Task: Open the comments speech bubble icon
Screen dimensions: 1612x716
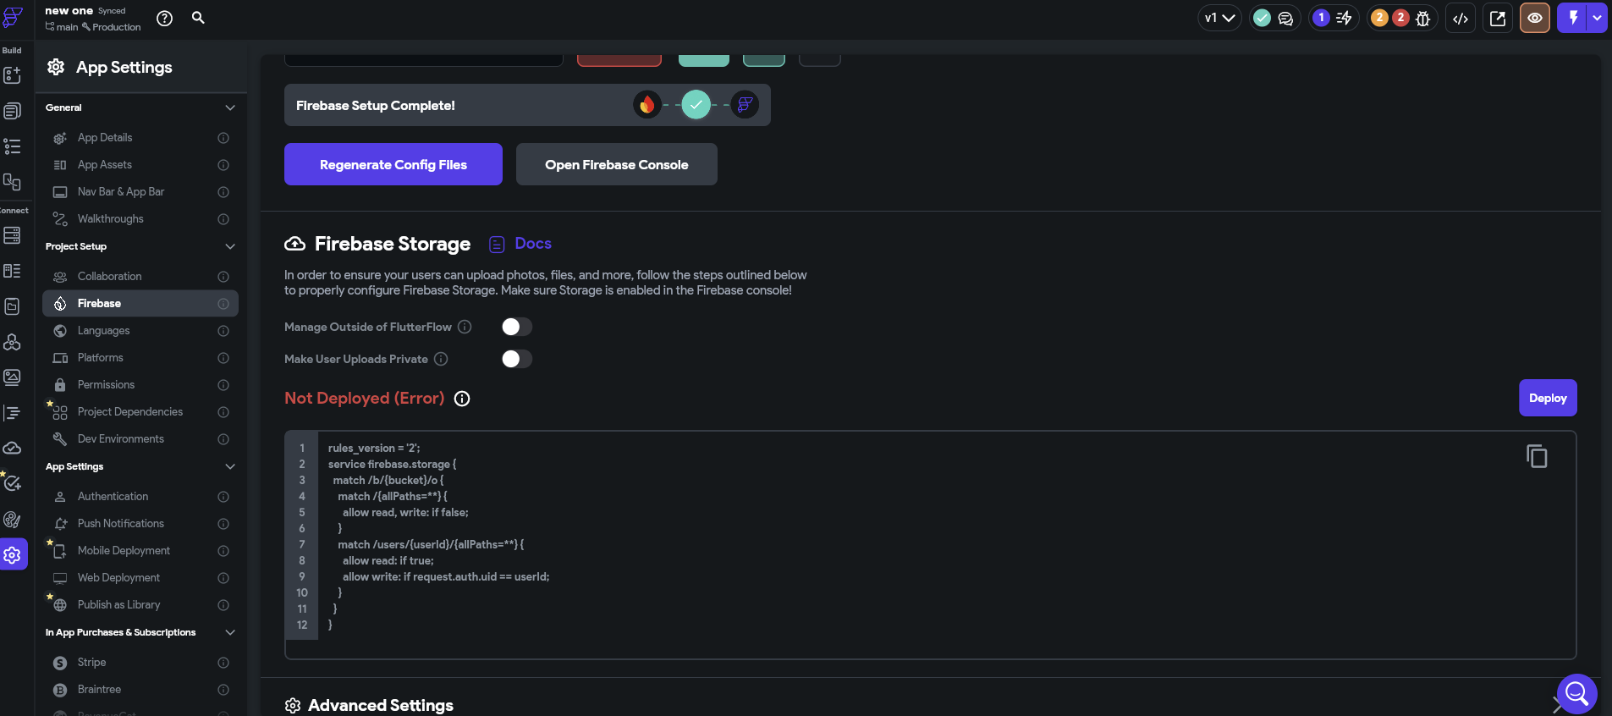Action: pyautogui.click(x=1286, y=19)
